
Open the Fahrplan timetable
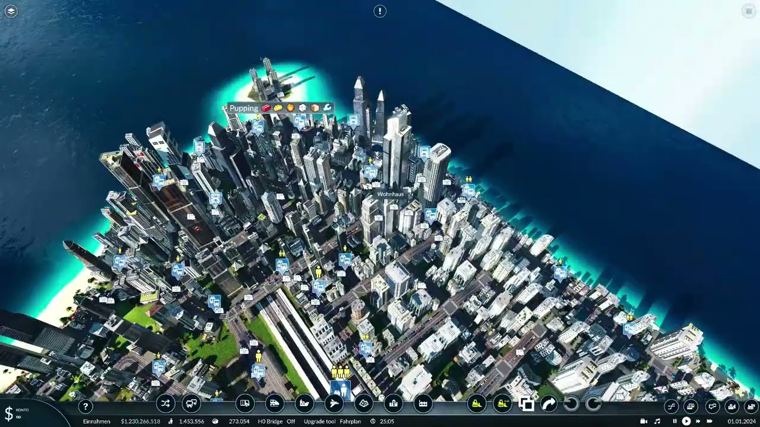click(350, 422)
